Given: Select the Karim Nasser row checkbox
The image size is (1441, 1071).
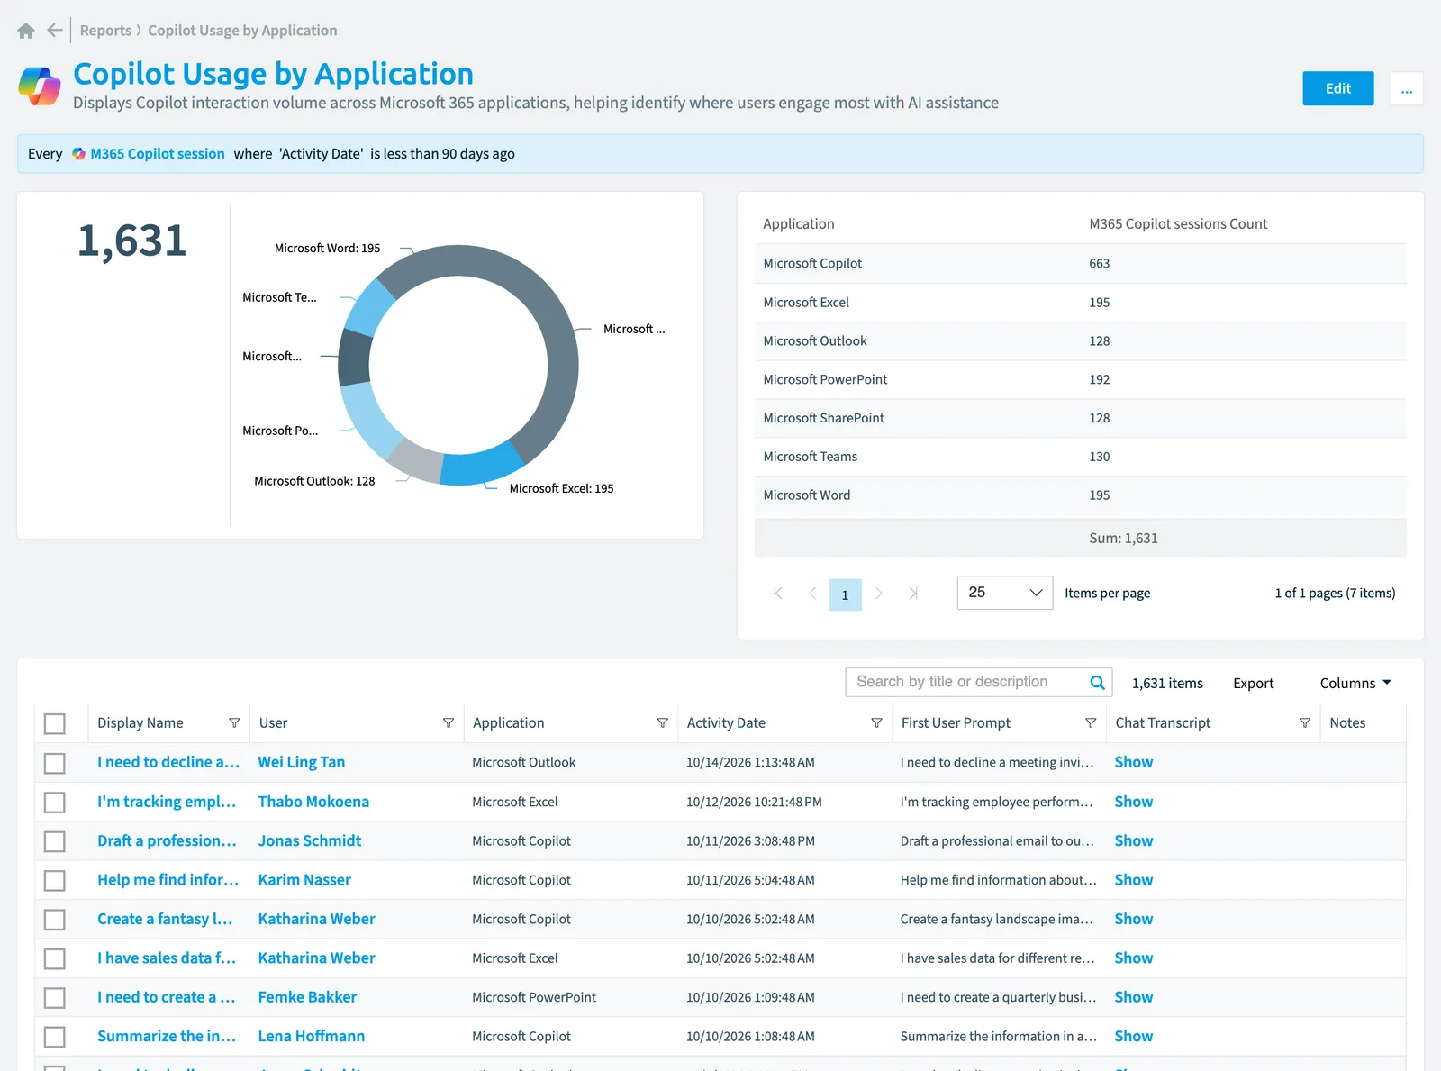Looking at the screenshot, I should tap(55, 880).
